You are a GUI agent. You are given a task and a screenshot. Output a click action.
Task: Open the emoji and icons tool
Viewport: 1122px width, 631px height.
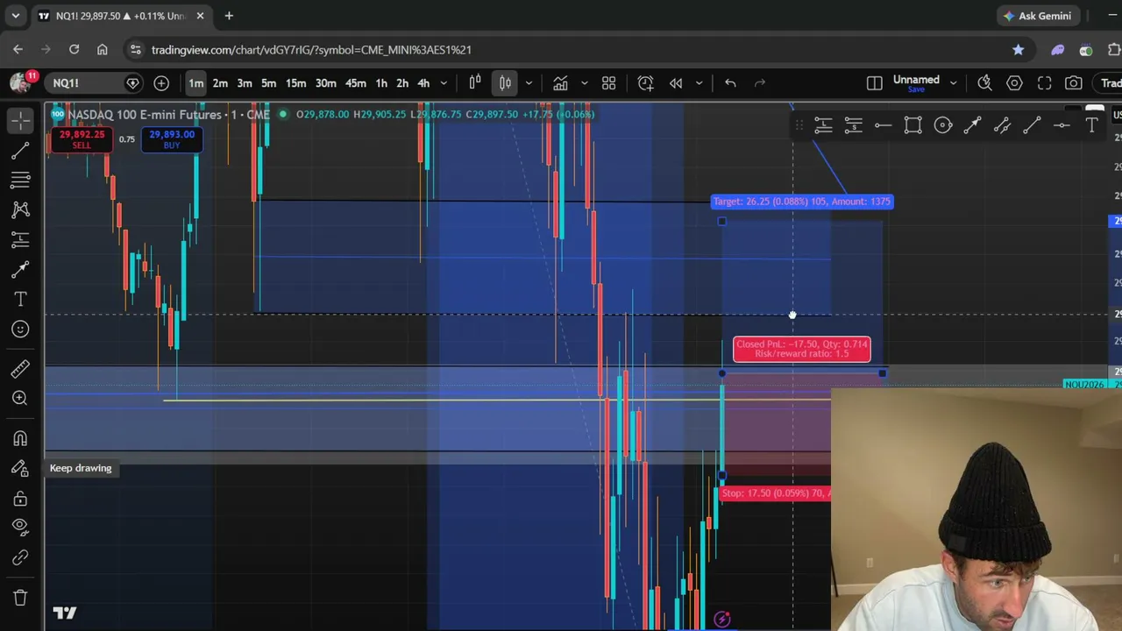click(20, 330)
